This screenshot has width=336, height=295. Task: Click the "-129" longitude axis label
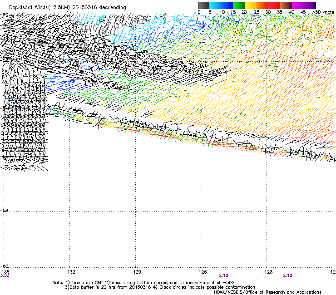135,272
